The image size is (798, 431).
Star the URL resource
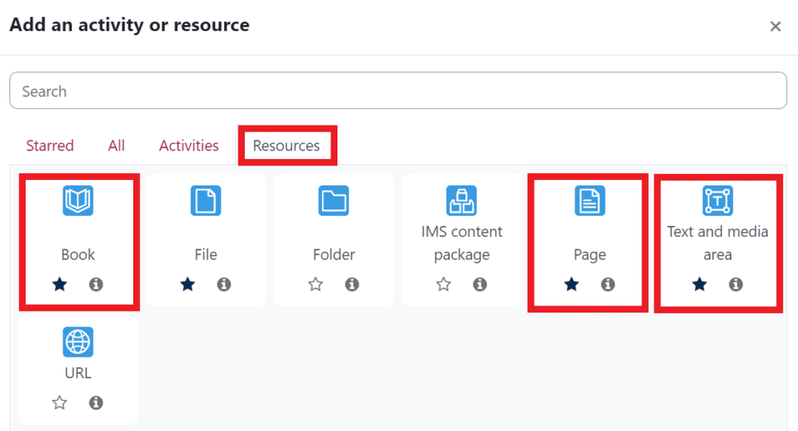[x=60, y=403]
